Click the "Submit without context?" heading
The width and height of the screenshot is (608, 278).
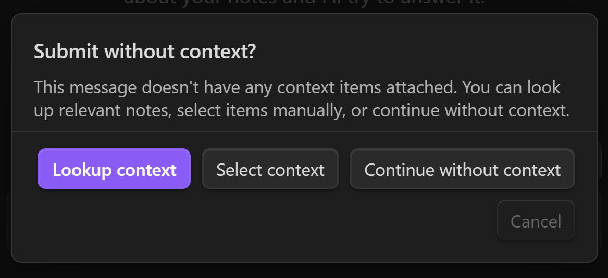click(144, 52)
